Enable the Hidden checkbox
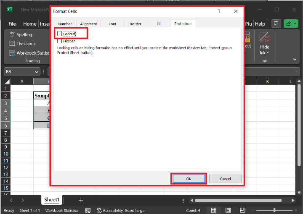303x214 pixels. 60,41
